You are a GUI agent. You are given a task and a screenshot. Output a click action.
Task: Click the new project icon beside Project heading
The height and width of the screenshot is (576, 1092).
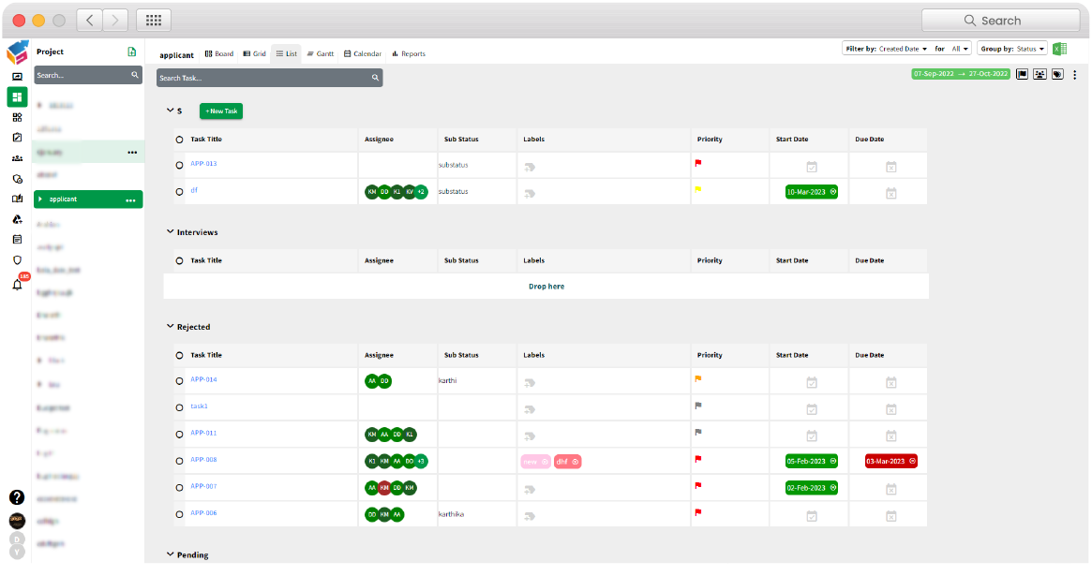point(133,52)
